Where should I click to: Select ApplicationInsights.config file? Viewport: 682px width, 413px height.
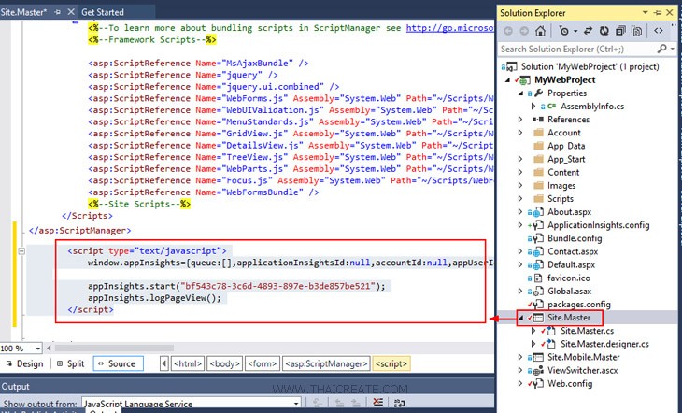pyautogui.click(x=599, y=225)
